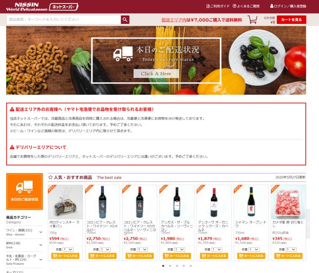
Task: Select the last carousel pagination dot
Action: 191,265
